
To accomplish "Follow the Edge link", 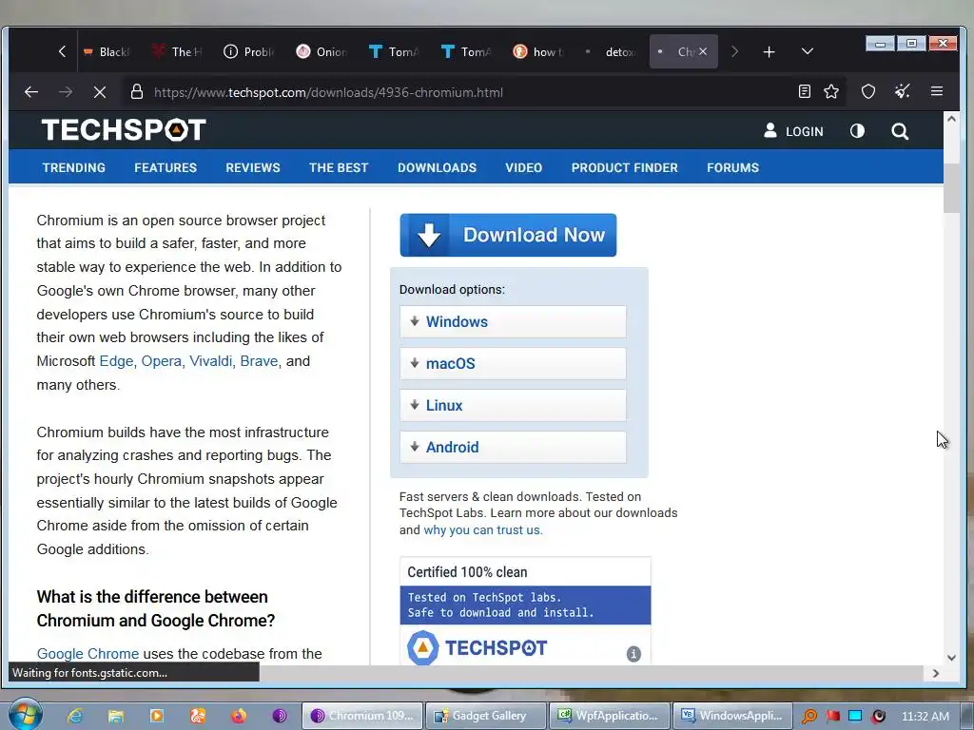I will click(116, 361).
